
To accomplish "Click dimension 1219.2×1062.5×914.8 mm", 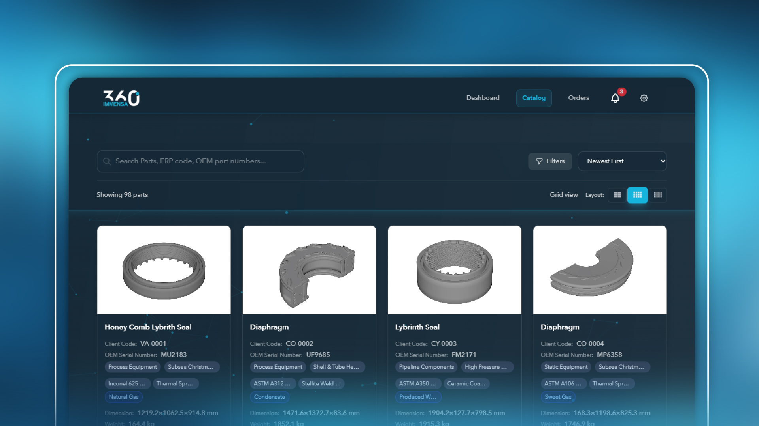I will [x=178, y=413].
